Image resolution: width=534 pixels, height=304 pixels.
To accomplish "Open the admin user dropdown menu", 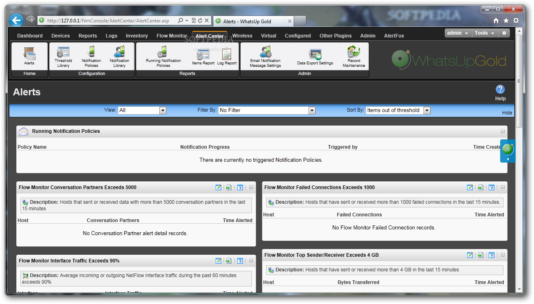I will [458, 33].
